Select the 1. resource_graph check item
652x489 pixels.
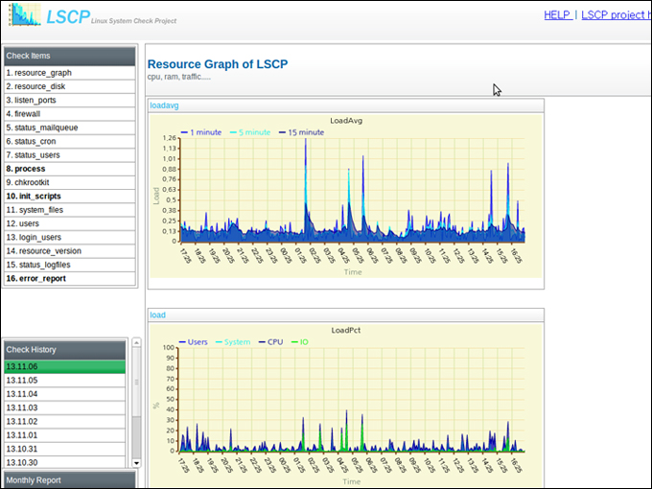(38, 73)
